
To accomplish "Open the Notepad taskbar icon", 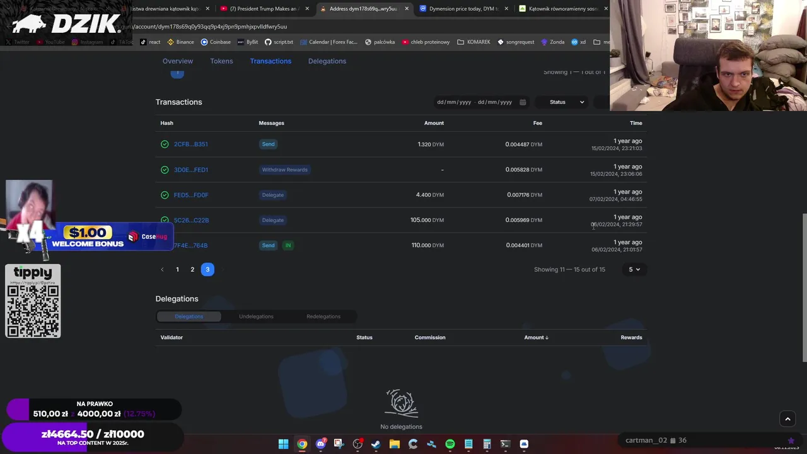I will pos(468,444).
